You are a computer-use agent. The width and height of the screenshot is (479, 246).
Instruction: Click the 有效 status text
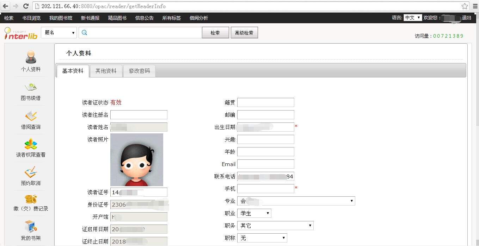pos(116,102)
